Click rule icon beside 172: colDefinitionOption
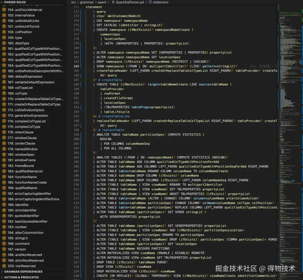This screenshot has width=303, height=280. [4, 110]
